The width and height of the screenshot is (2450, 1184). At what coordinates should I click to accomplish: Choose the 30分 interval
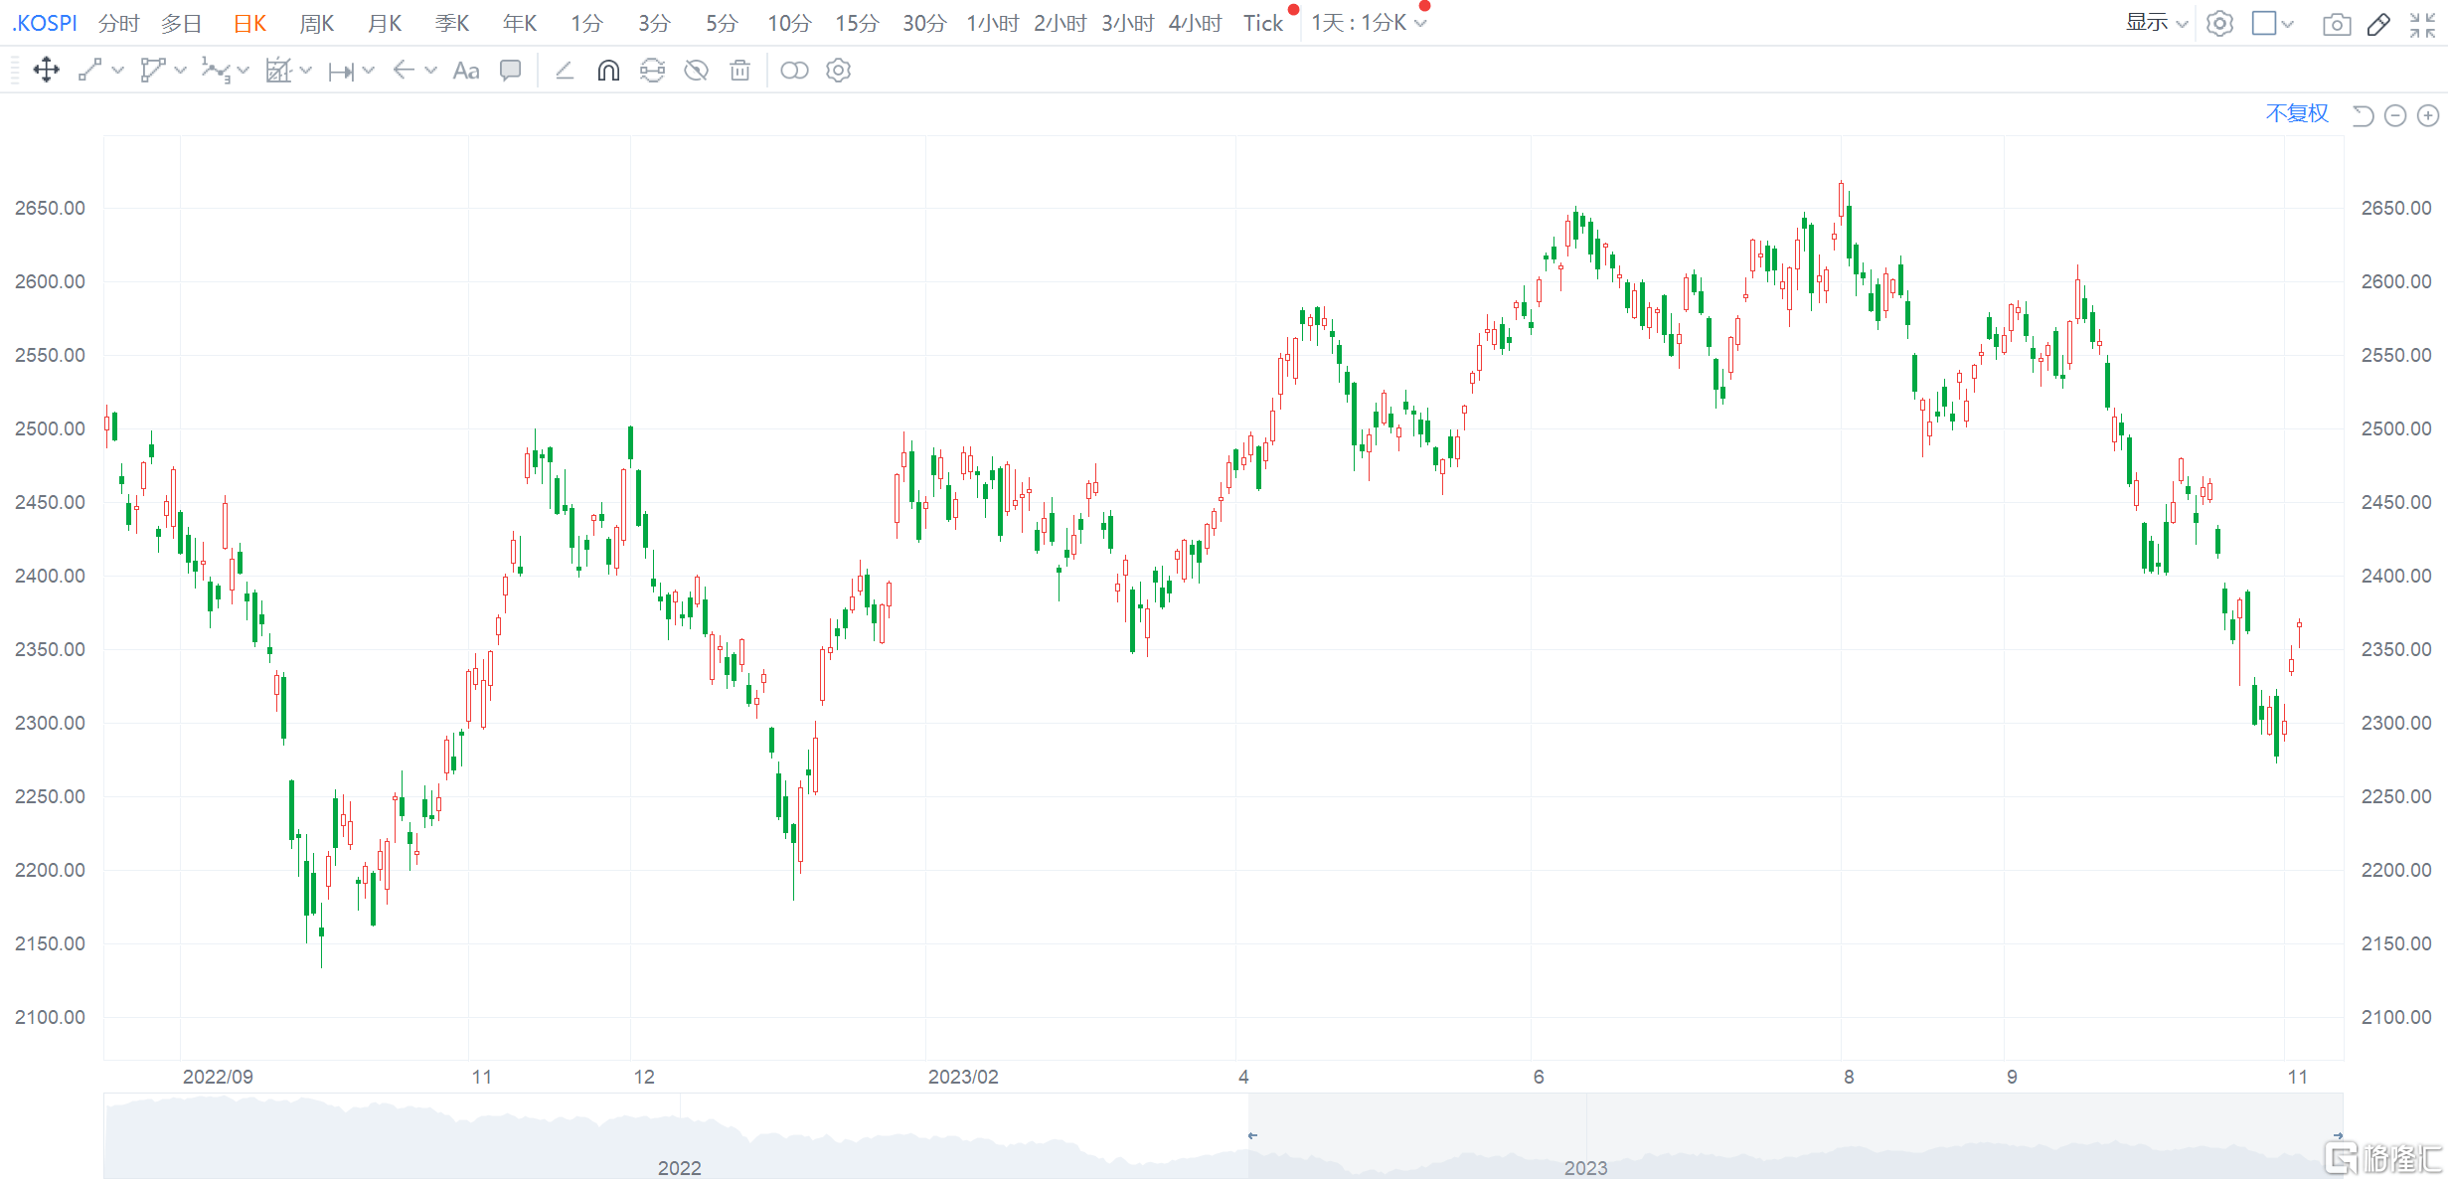click(x=924, y=23)
